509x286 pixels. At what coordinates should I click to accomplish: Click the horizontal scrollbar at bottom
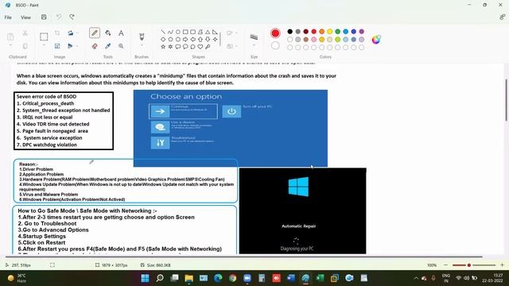tap(243, 257)
